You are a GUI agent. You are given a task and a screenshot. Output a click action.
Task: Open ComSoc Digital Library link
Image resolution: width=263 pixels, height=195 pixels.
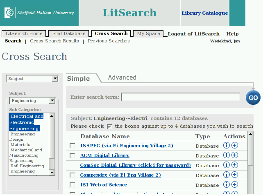[x=135, y=165]
